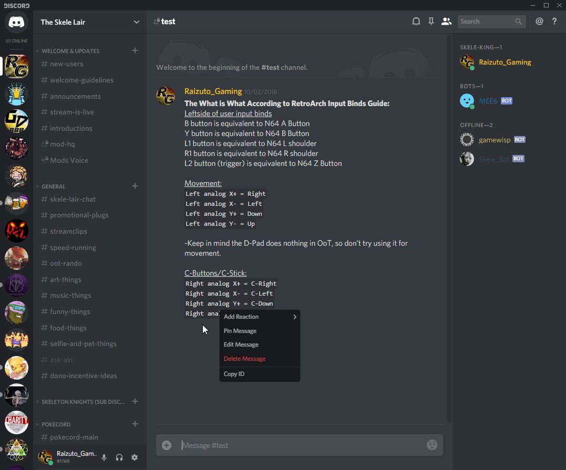Image resolution: width=566 pixels, height=470 pixels.
Task: Click MEE6 name in member list
Action: [488, 101]
